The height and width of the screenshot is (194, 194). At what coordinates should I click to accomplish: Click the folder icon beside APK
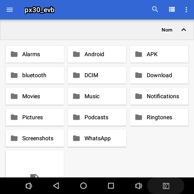(x=139, y=54)
